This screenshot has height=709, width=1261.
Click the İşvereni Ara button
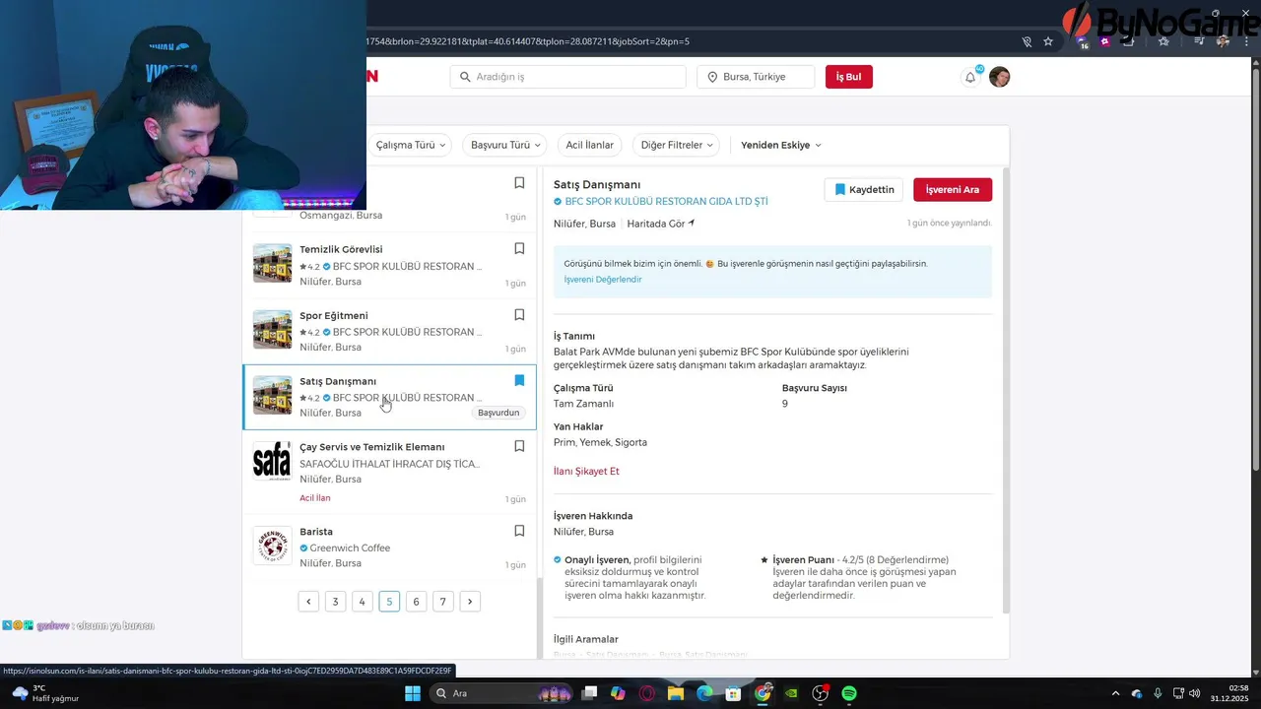[x=953, y=189]
